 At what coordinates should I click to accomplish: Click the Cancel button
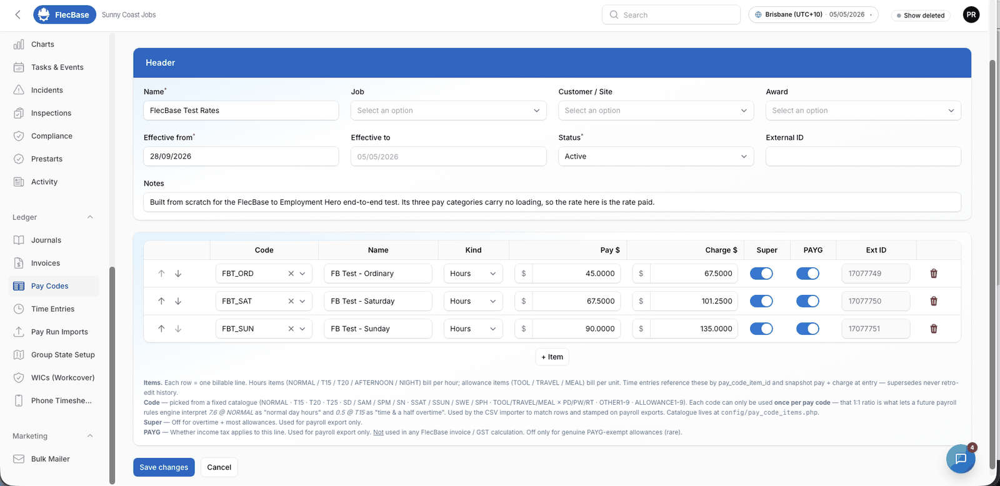pyautogui.click(x=219, y=467)
